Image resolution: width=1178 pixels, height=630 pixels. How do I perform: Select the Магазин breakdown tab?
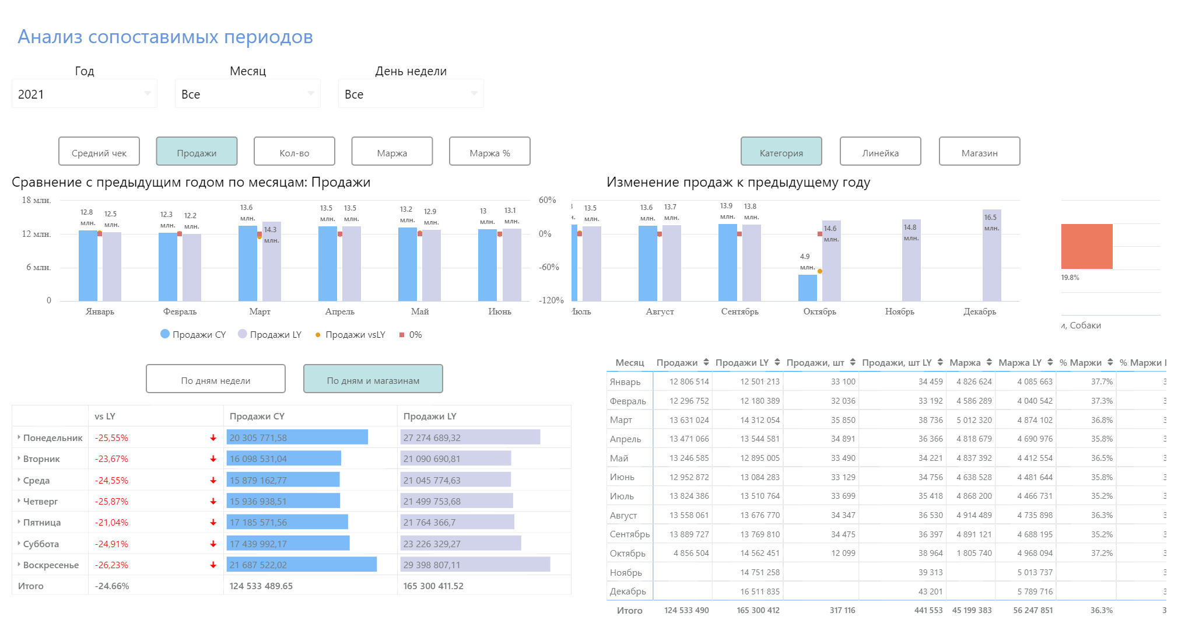[x=979, y=152]
